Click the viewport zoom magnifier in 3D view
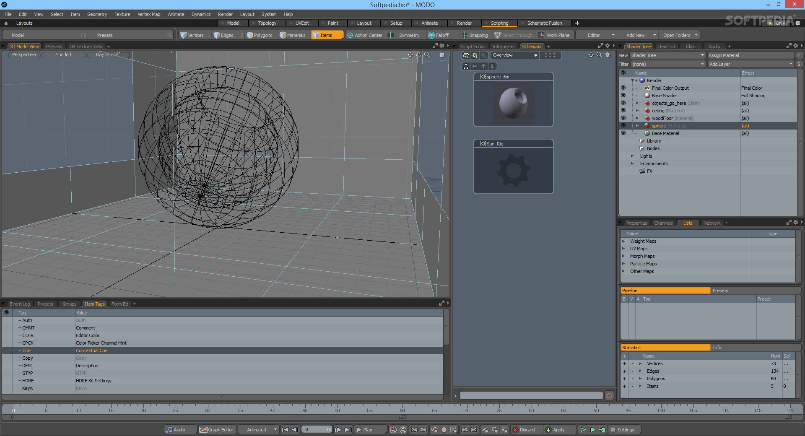 [427, 55]
